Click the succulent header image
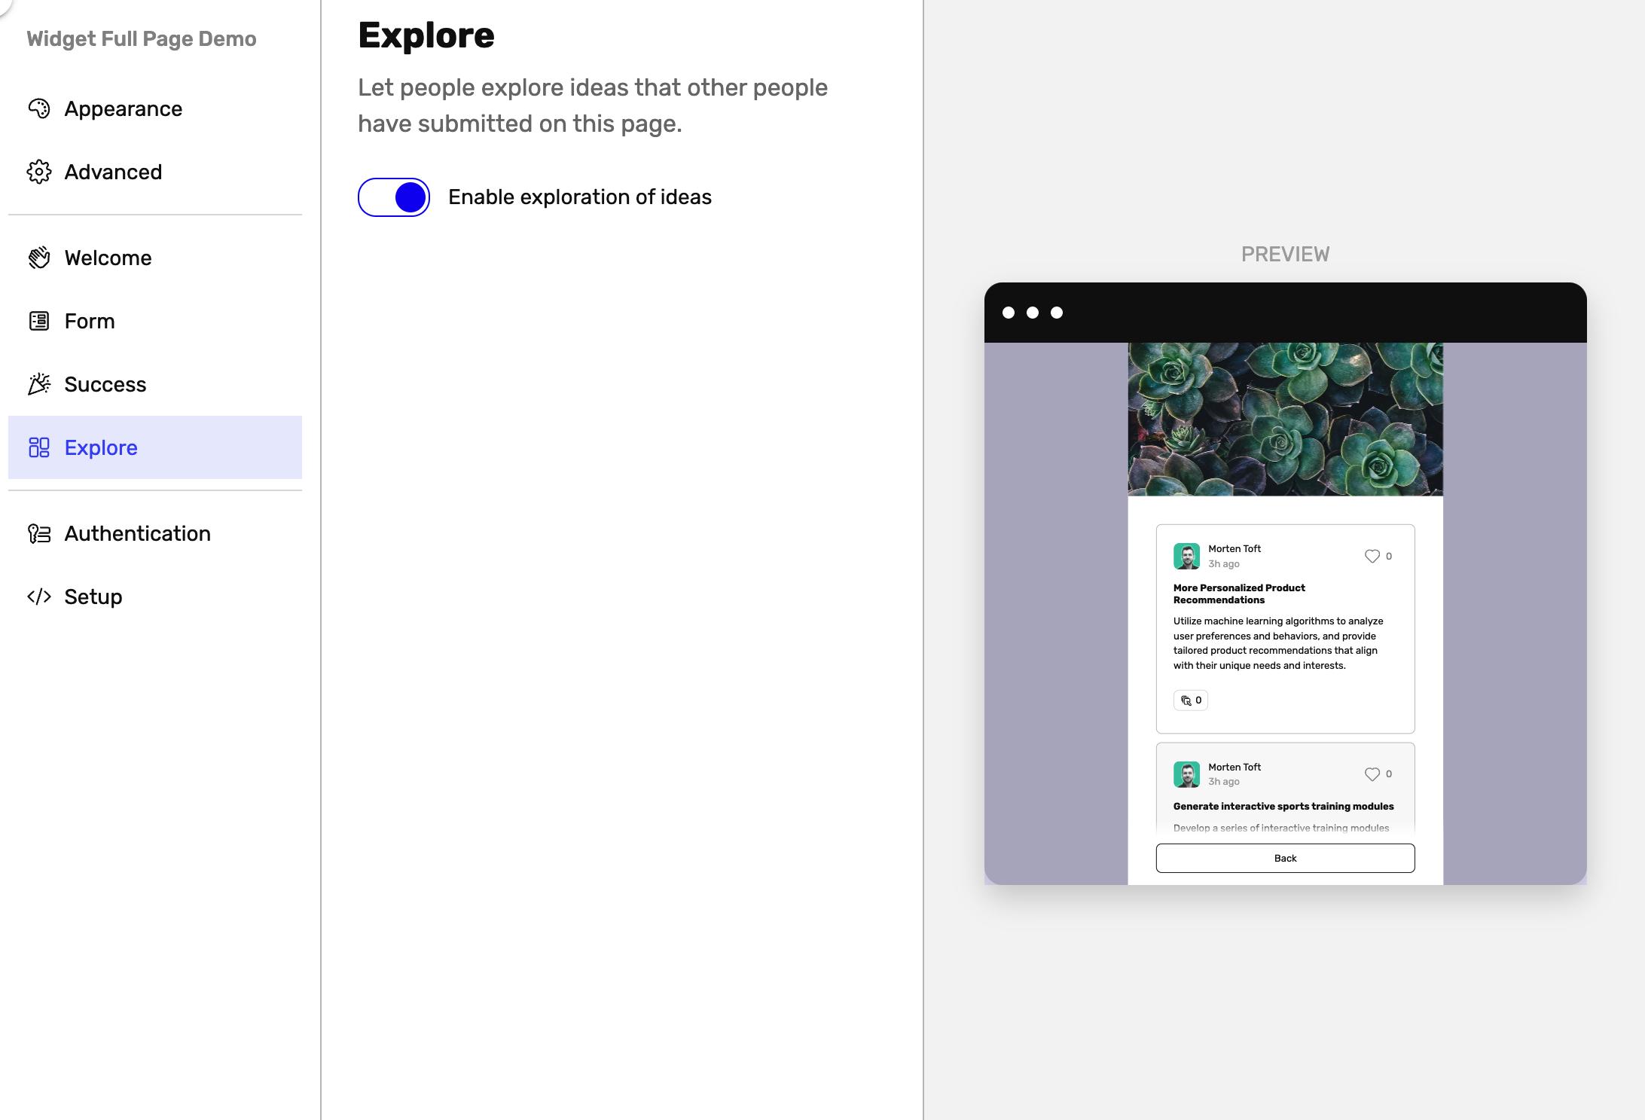1645x1120 pixels. coord(1285,420)
